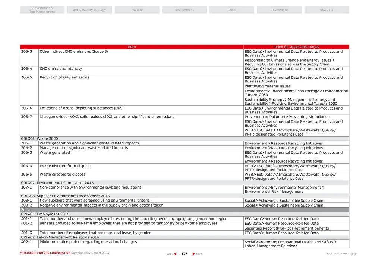369x260 pixels.
Task: Open the ESG Data section from the top navigation
Action: click(327, 9)
